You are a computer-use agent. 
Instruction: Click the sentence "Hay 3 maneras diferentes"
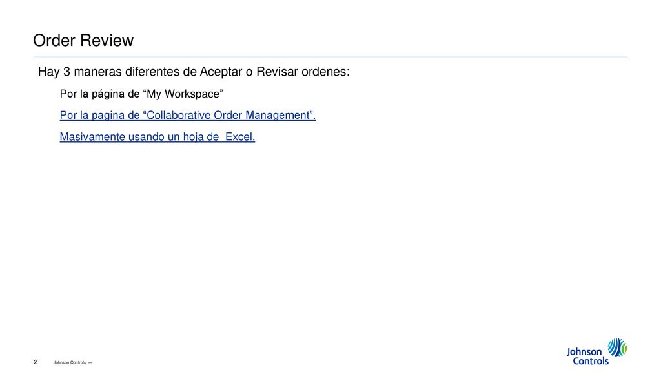click(x=194, y=72)
